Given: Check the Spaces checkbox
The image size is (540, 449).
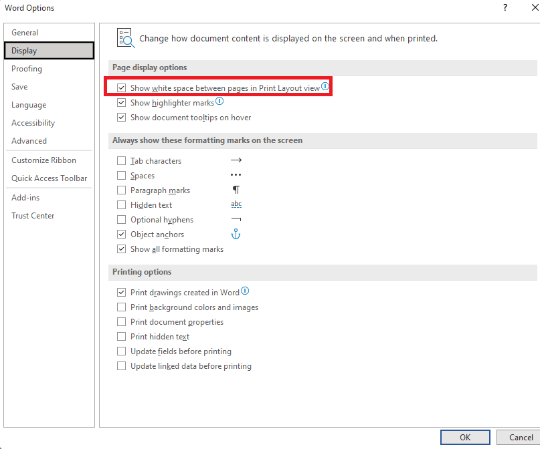Looking at the screenshot, I should point(121,176).
